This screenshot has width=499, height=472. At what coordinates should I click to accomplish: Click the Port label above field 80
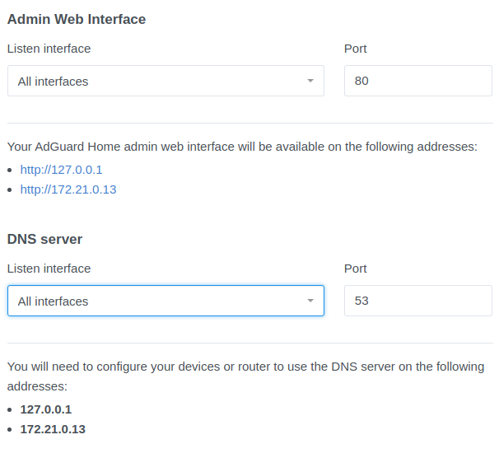tap(356, 49)
